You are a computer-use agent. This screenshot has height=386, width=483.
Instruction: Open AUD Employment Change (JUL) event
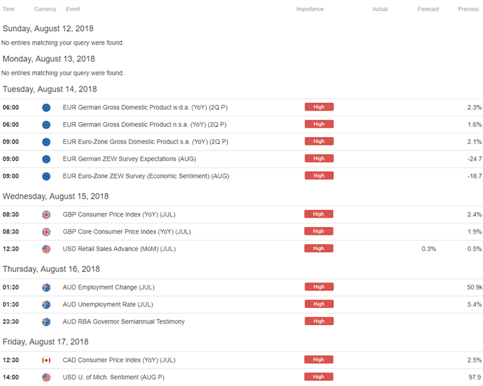(109, 287)
